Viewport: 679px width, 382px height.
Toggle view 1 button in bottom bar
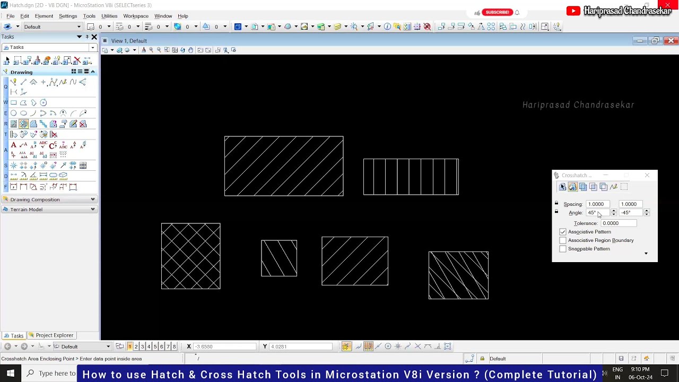pyautogui.click(x=129, y=346)
